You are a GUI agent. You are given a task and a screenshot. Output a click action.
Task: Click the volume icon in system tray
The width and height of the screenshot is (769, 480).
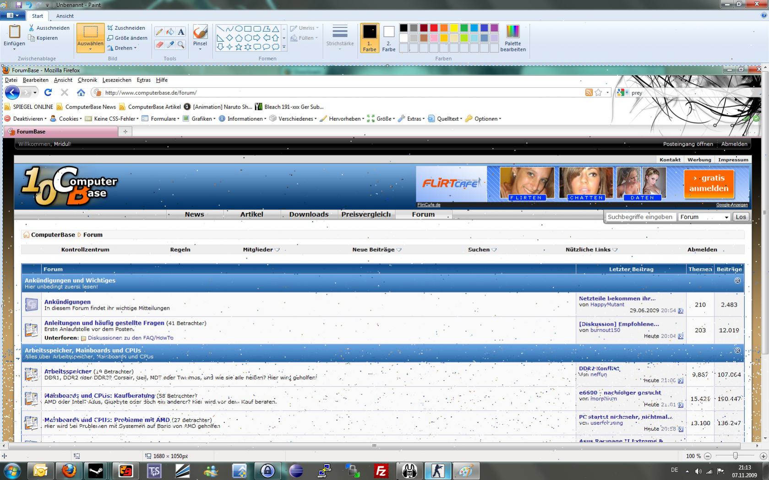[x=698, y=471]
